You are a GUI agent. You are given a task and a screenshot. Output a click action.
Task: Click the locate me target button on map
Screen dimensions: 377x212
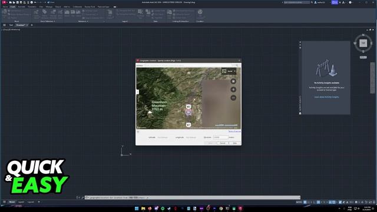pyautogui.click(x=233, y=81)
